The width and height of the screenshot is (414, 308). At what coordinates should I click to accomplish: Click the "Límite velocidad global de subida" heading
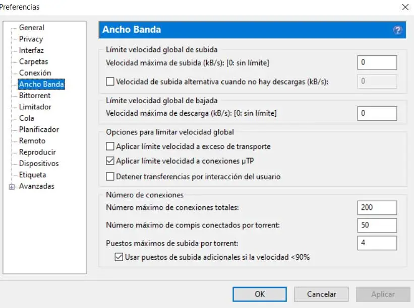(161, 49)
